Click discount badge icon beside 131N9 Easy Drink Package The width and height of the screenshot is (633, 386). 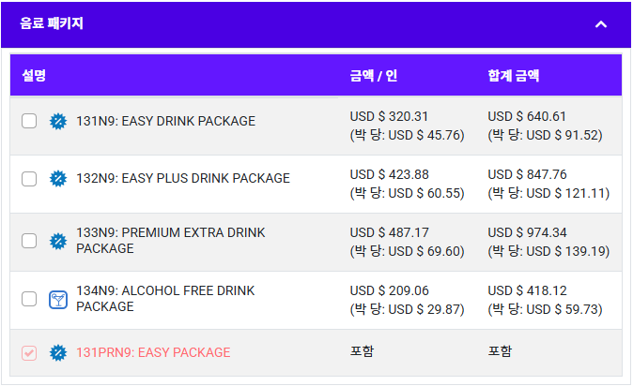coord(58,121)
